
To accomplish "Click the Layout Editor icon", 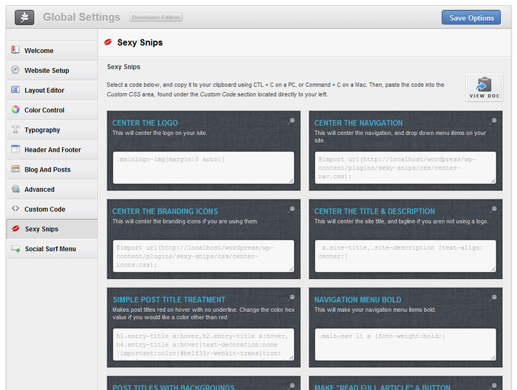I will coord(15,89).
